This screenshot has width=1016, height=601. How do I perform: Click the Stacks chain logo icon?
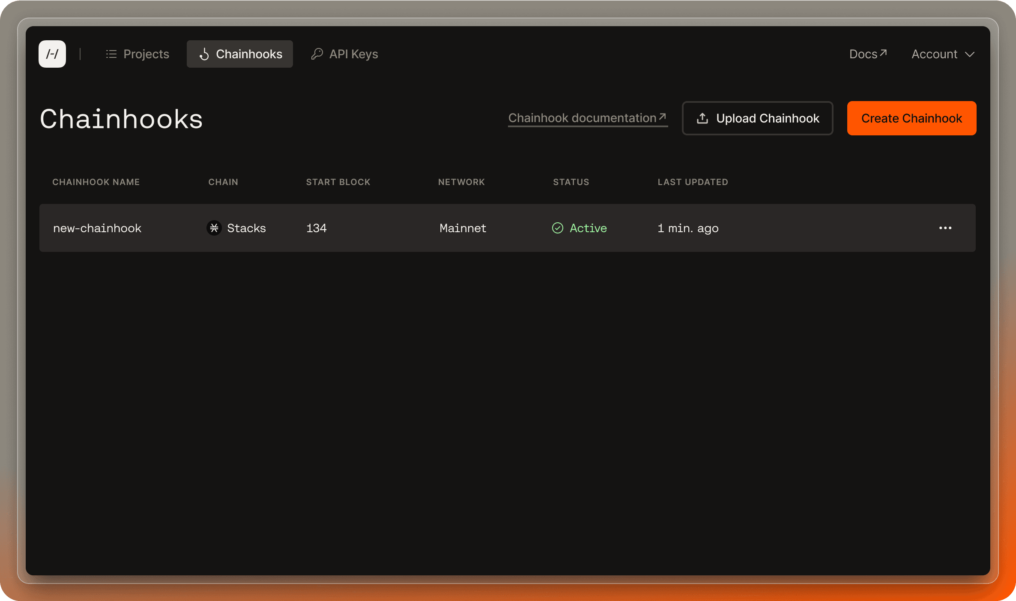tap(214, 228)
